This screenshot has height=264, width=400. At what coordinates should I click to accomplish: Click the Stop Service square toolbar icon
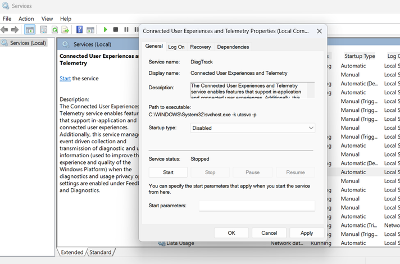(x=116, y=29)
